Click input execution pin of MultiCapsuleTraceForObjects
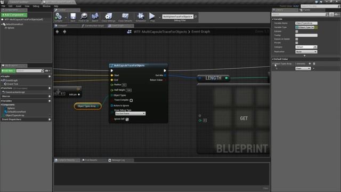341x192 pixels. (x=112, y=70)
